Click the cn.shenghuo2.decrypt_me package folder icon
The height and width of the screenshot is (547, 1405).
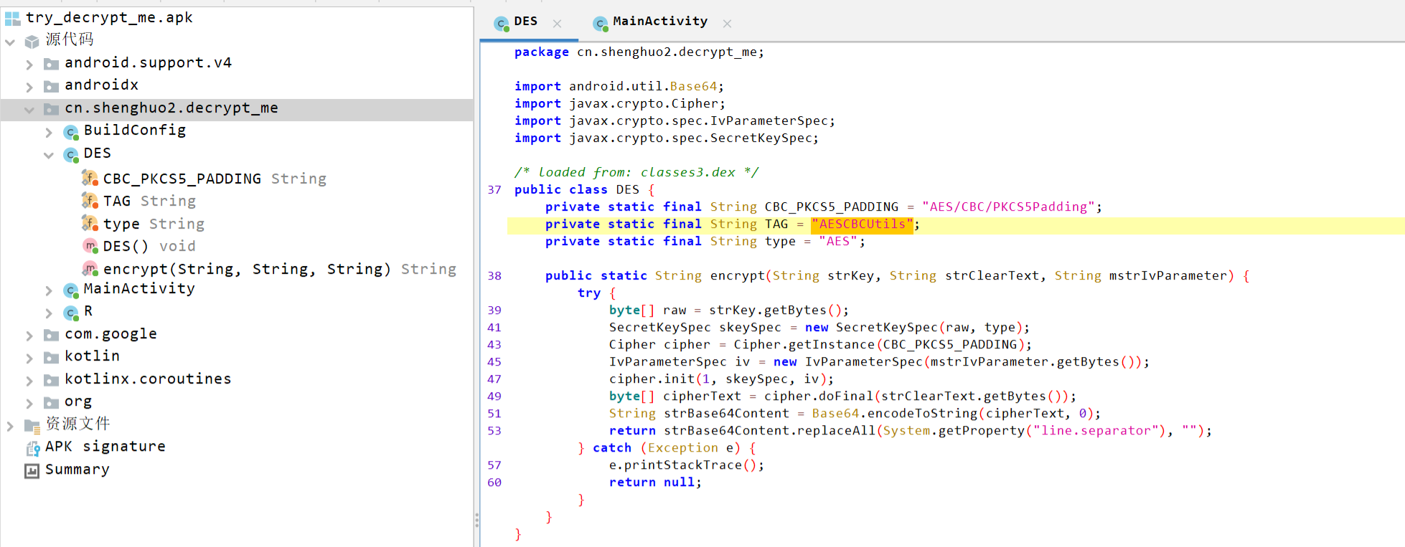pyautogui.click(x=51, y=109)
